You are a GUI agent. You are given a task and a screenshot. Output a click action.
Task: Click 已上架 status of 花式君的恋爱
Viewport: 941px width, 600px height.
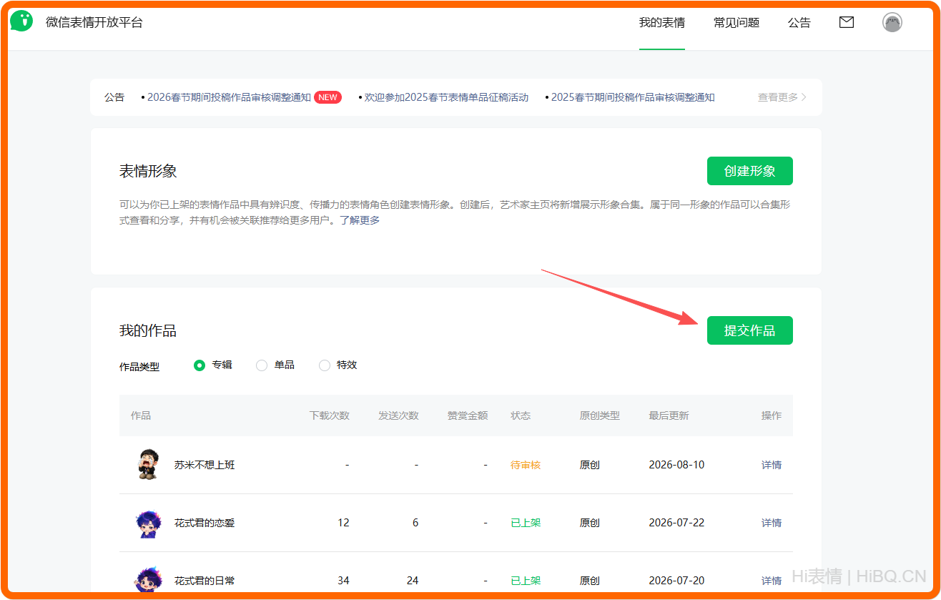coord(526,523)
